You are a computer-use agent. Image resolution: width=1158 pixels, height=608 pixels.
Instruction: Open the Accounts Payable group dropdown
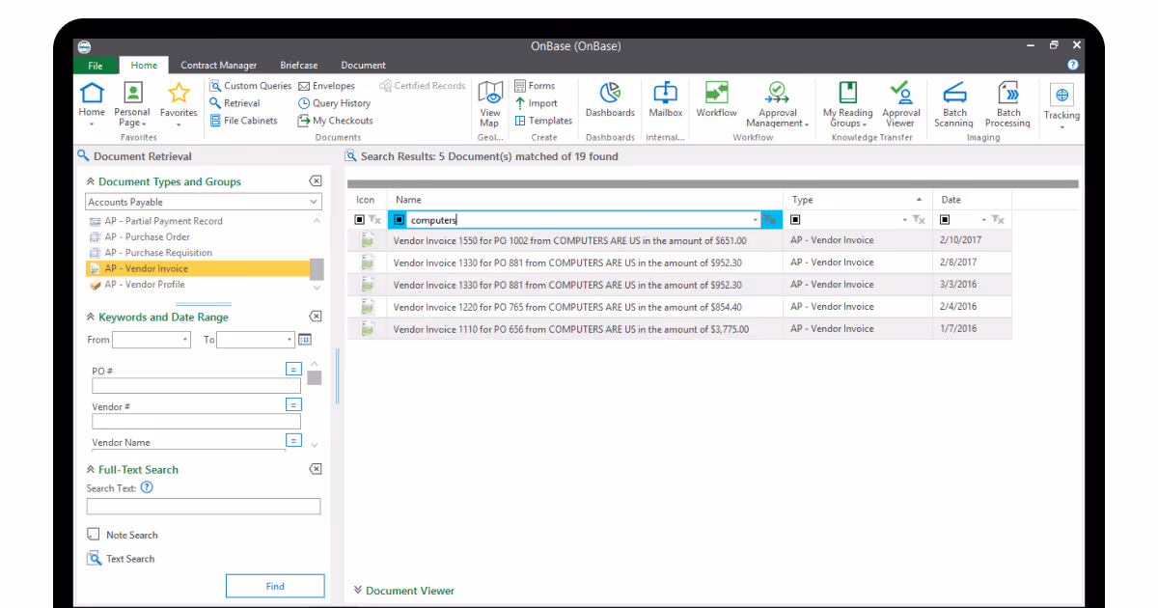(314, 202)
